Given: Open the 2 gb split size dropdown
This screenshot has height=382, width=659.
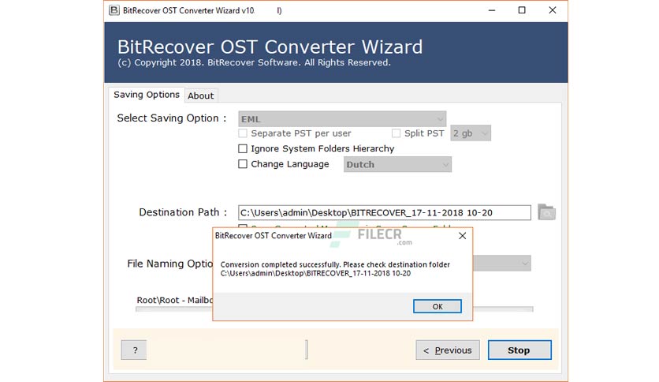Looking at the screenshot, I should (x=471, y=133).
